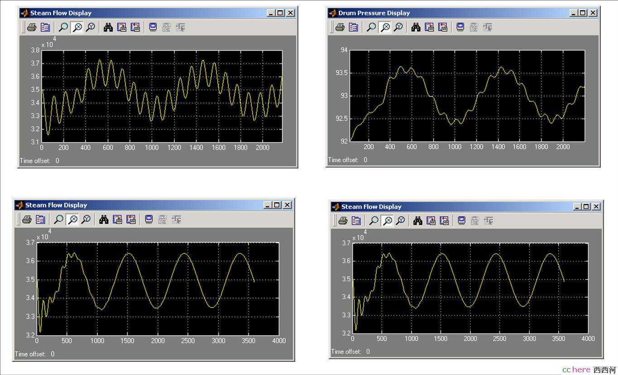Minimize the bottom-right Steam Flow Display window

coord(577,207)
